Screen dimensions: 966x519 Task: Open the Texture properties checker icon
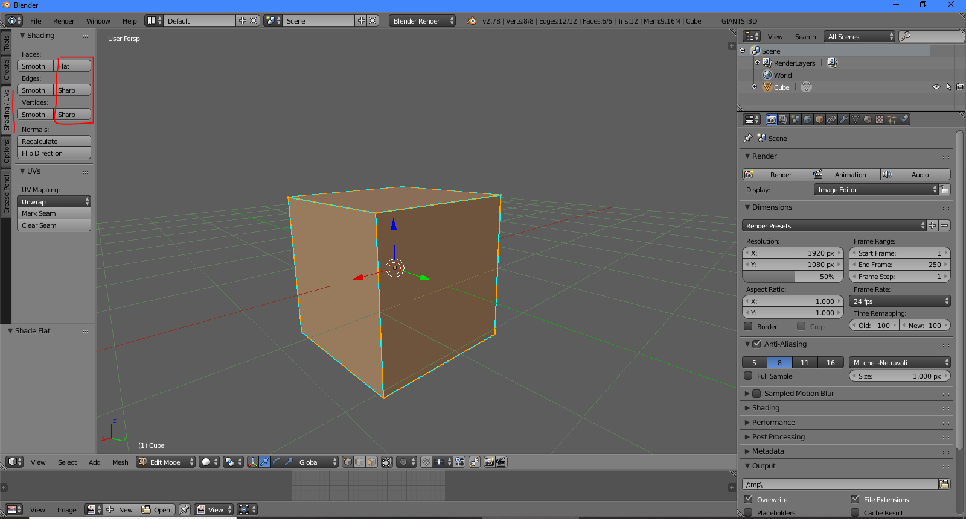(x=880, y=119)
